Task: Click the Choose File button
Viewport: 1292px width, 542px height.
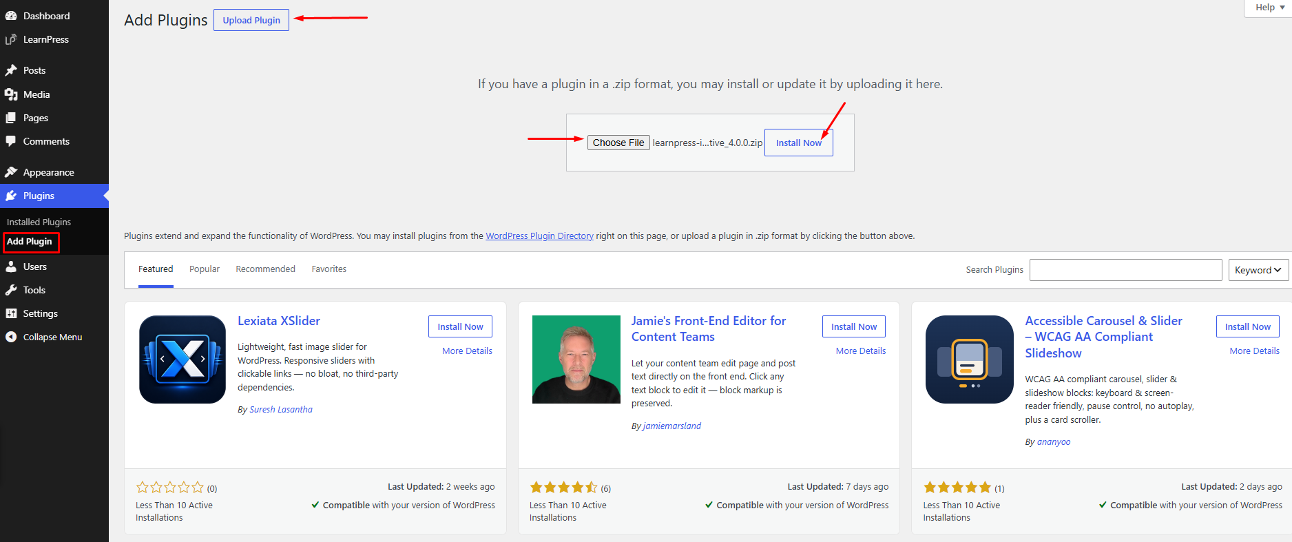Action: (618, 143)
